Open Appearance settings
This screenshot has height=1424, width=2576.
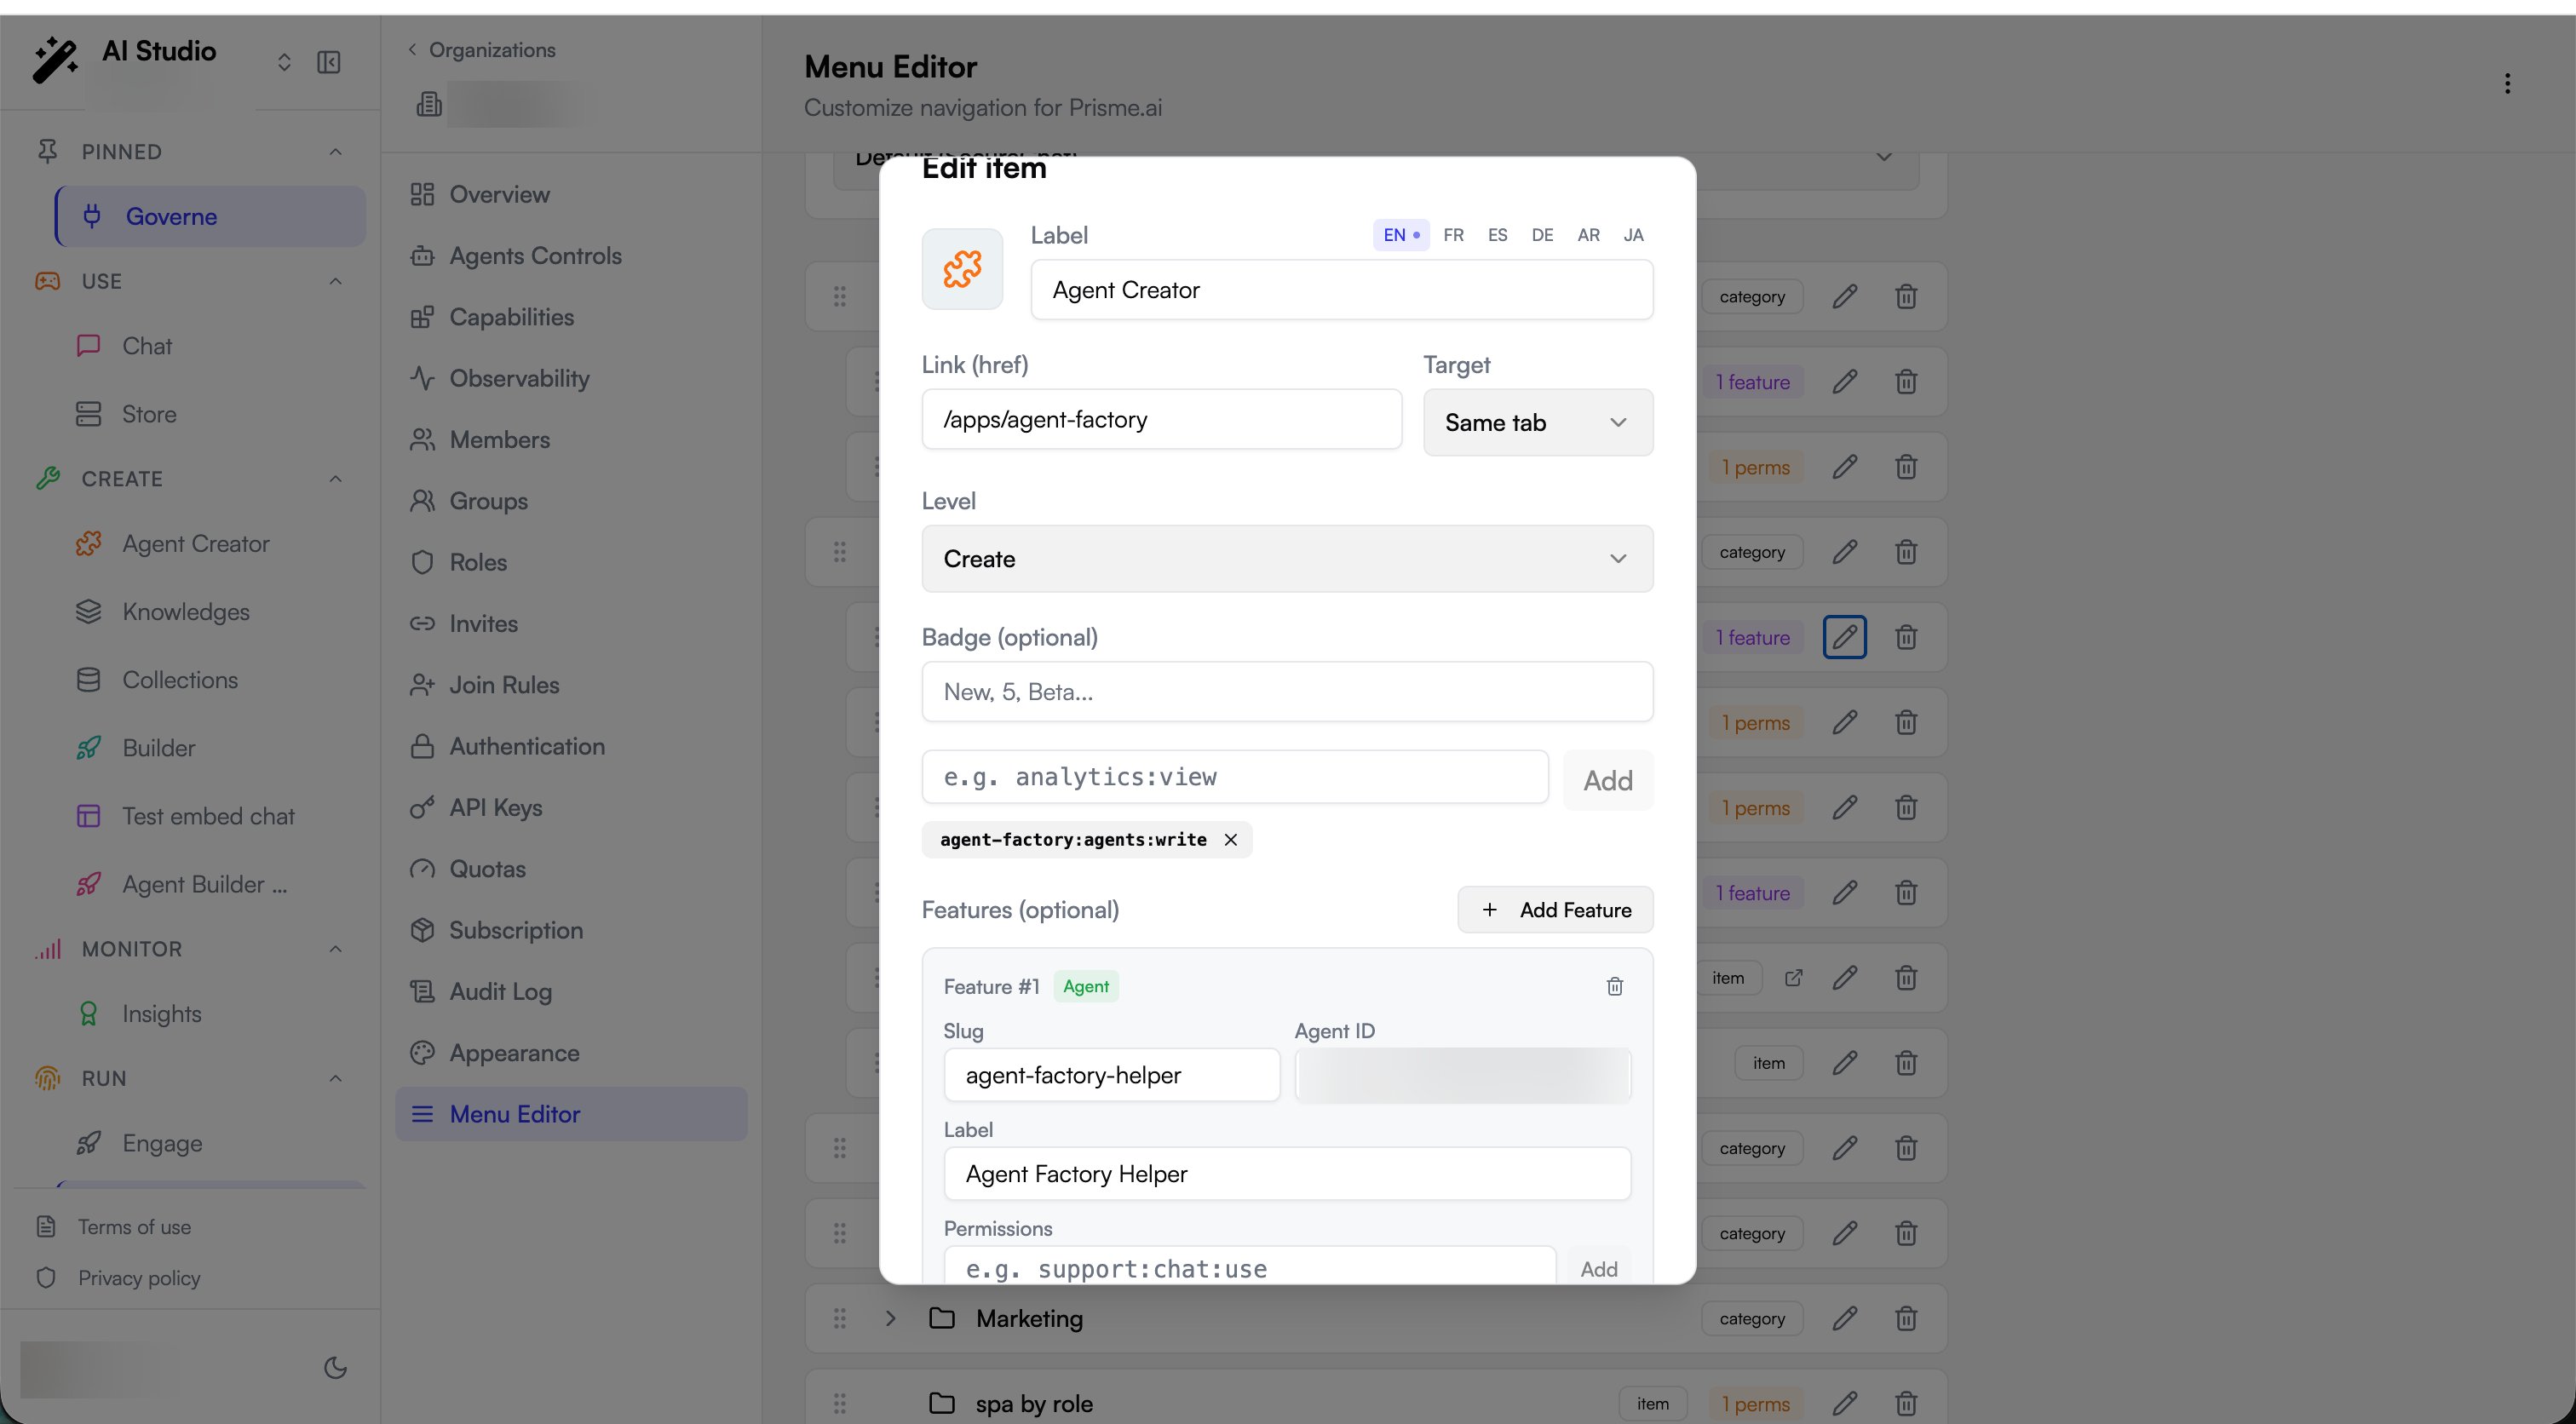(514, 1053)
